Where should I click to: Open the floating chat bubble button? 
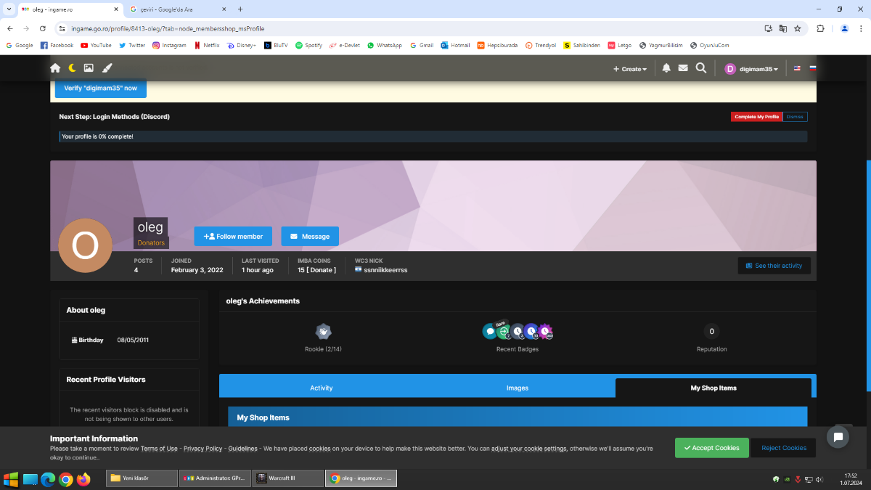coord(838,436)
